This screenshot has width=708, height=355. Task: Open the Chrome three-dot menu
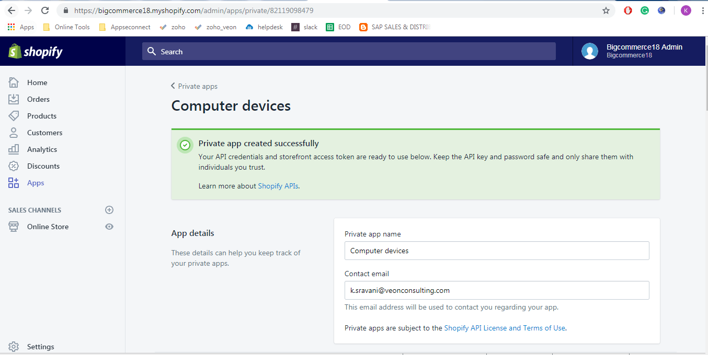coord(702,10)
